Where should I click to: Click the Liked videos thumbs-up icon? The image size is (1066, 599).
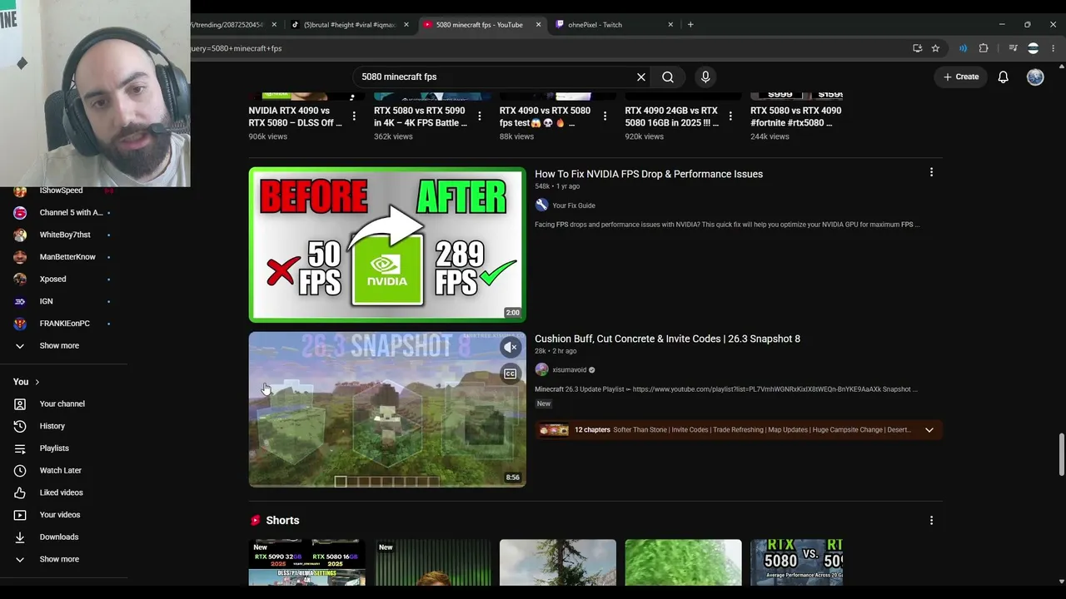click(20, 493)
